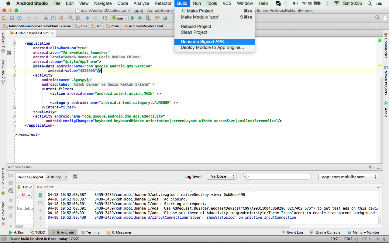Open app run configuration dropdown
Screen dimensions: 389x243
pyautogui.click(x=119, y=18)
